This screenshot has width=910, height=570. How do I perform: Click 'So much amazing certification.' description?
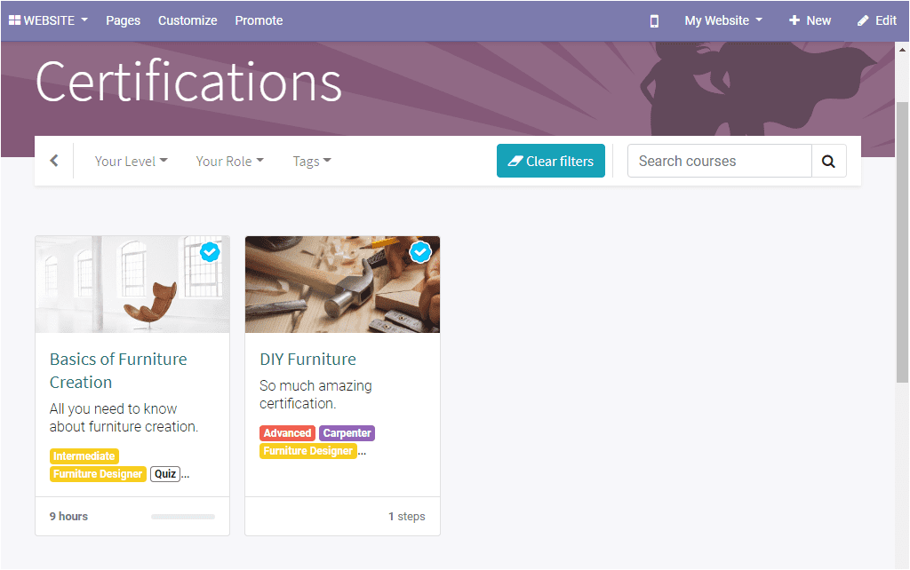[x=315, y=394]
